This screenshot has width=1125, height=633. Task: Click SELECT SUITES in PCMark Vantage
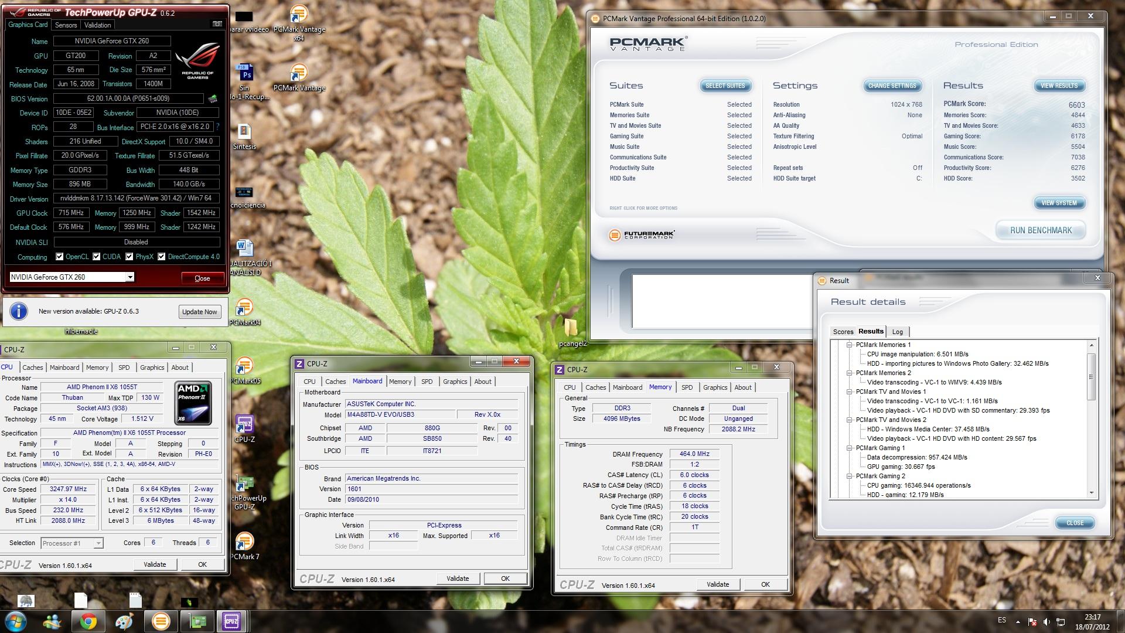[x=725, y=86]
